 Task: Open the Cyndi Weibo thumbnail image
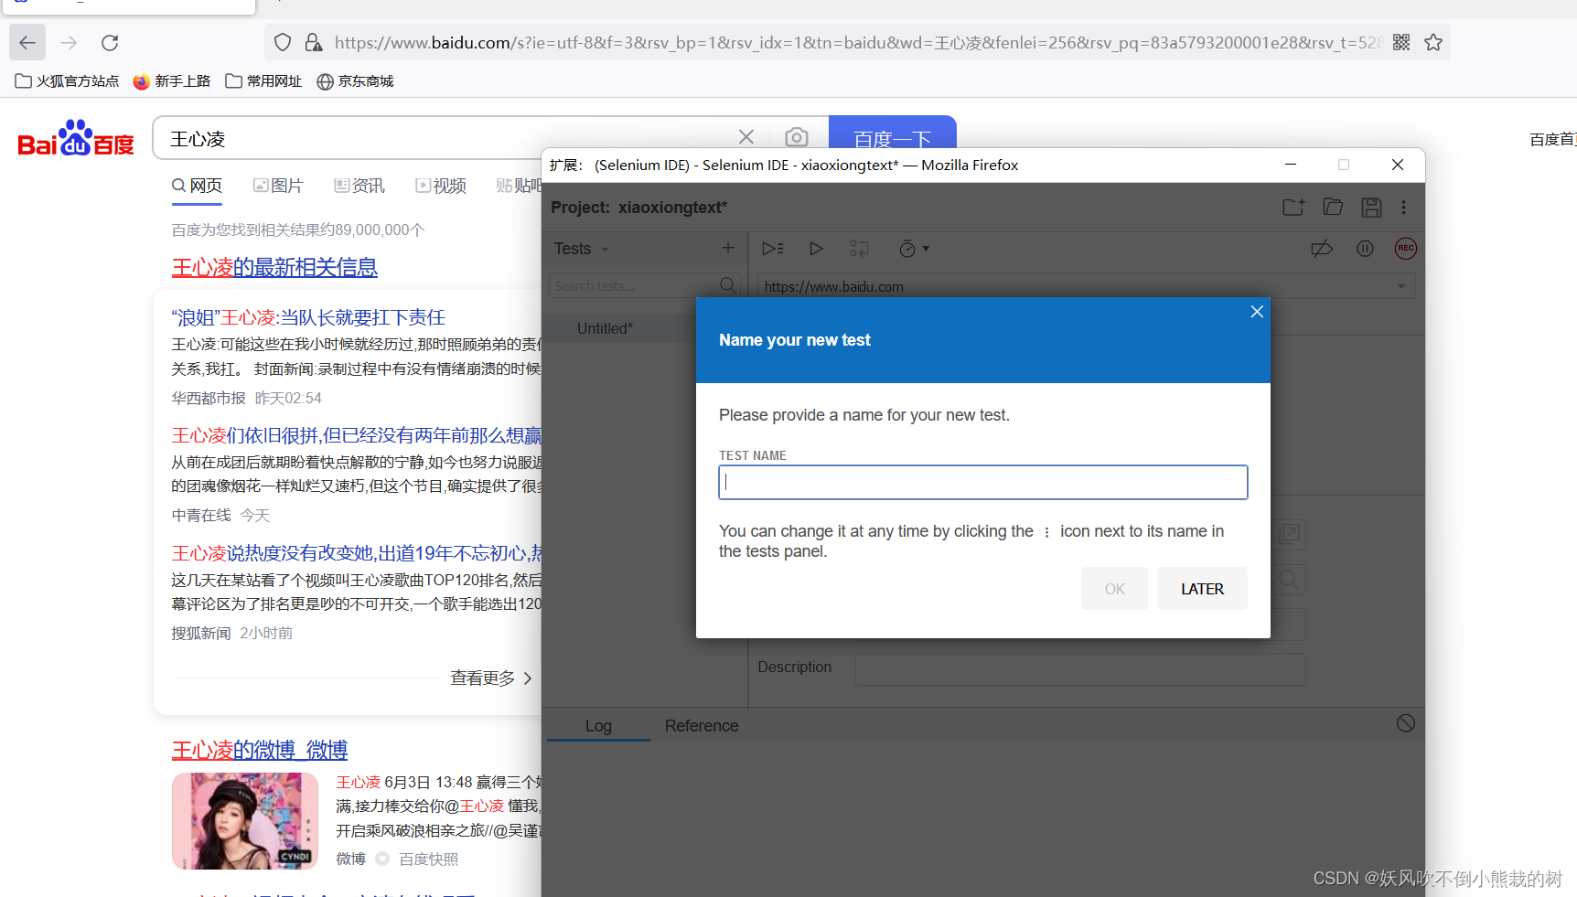click(x=245, y=821)
